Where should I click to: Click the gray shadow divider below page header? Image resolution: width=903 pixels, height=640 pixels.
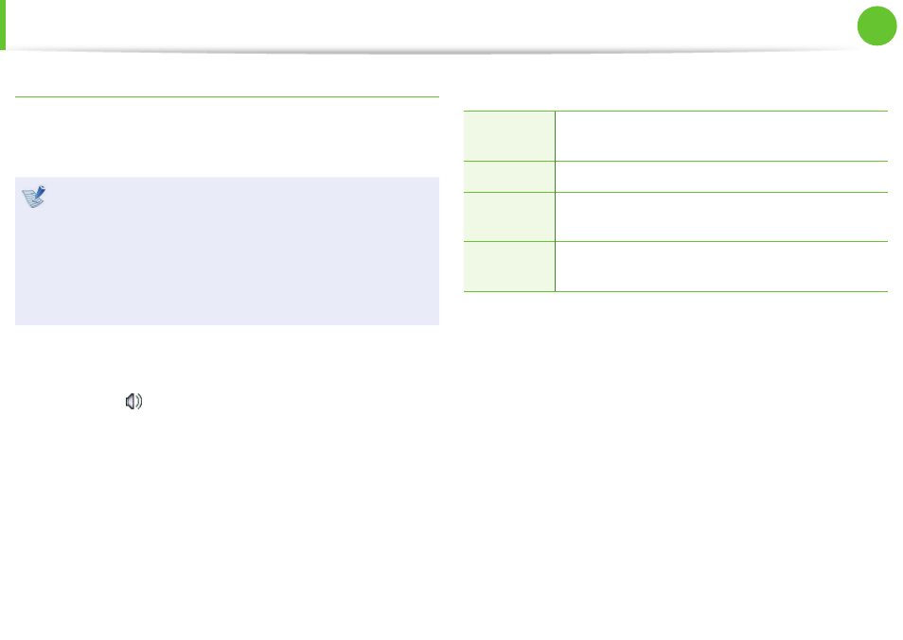437,51
